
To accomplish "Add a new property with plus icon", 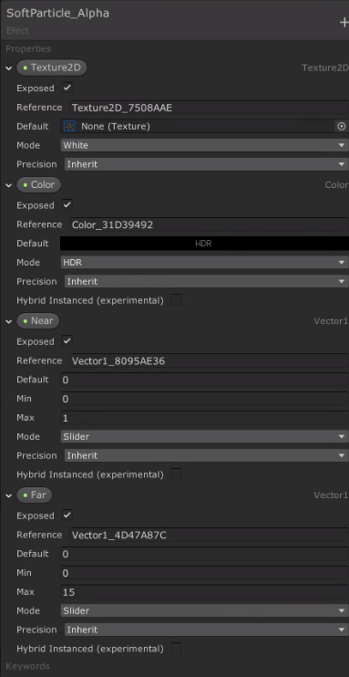I will (x=344, y=23).
